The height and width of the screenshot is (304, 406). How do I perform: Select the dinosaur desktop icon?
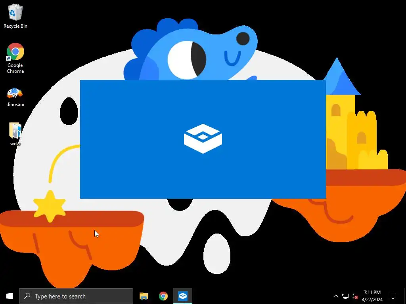tap(15, 97)
